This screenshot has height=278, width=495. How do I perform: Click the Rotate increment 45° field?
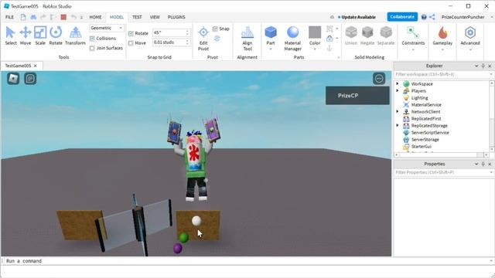click(172, 32)
